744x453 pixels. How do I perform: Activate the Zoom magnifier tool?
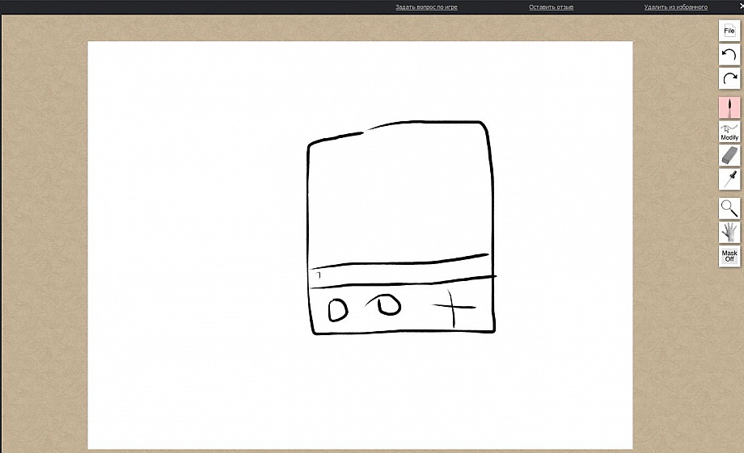(x=729, y=208)
